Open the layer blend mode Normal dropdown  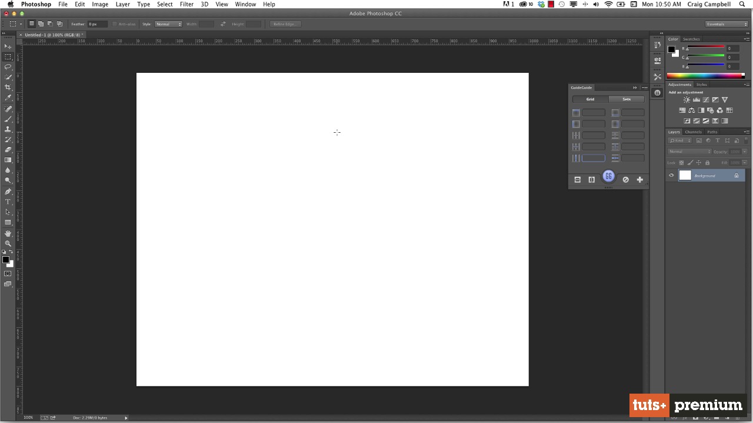(x=689, y=152)
